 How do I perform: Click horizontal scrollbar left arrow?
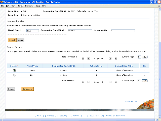[1, 120]
